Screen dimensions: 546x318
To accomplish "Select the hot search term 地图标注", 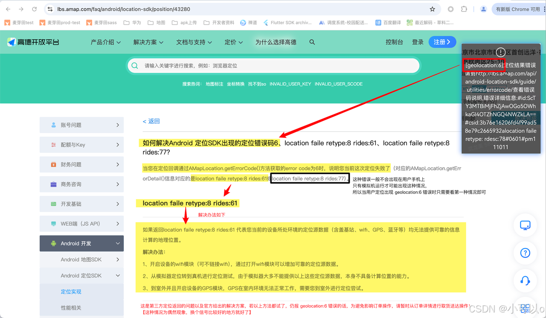I will 214,84.
